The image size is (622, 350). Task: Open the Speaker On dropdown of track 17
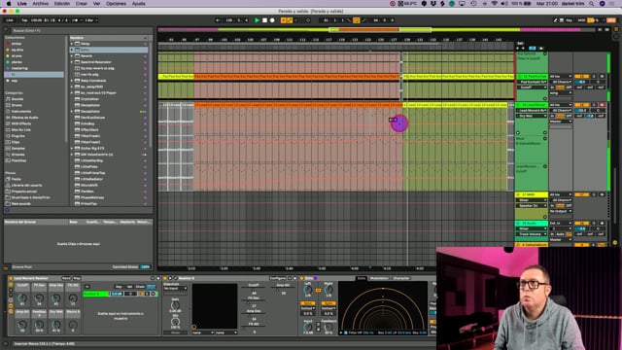(532, 205)
